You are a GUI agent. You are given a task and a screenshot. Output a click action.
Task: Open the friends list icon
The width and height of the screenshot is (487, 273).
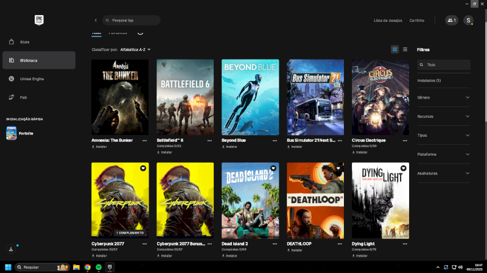pyautogui.click(x=452, y=20)
